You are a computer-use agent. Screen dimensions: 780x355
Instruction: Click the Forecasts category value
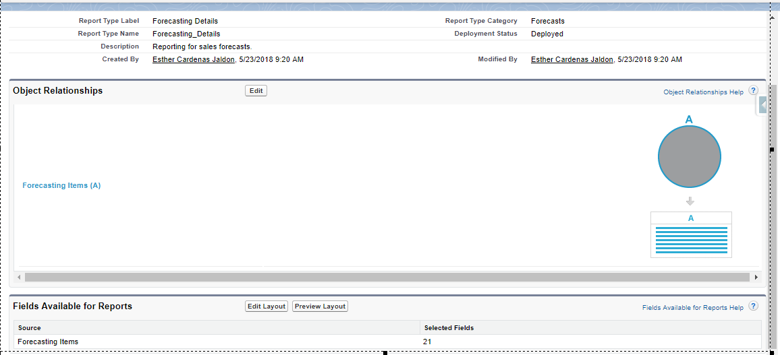[548, 22]
